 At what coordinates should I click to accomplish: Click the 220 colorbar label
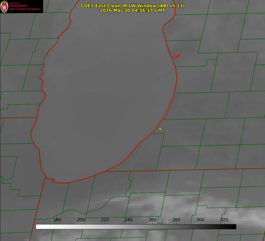click(x=105, y=220)
